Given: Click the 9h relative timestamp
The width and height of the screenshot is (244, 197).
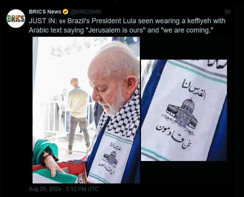Looking at the screenshot, I should 227,12.
